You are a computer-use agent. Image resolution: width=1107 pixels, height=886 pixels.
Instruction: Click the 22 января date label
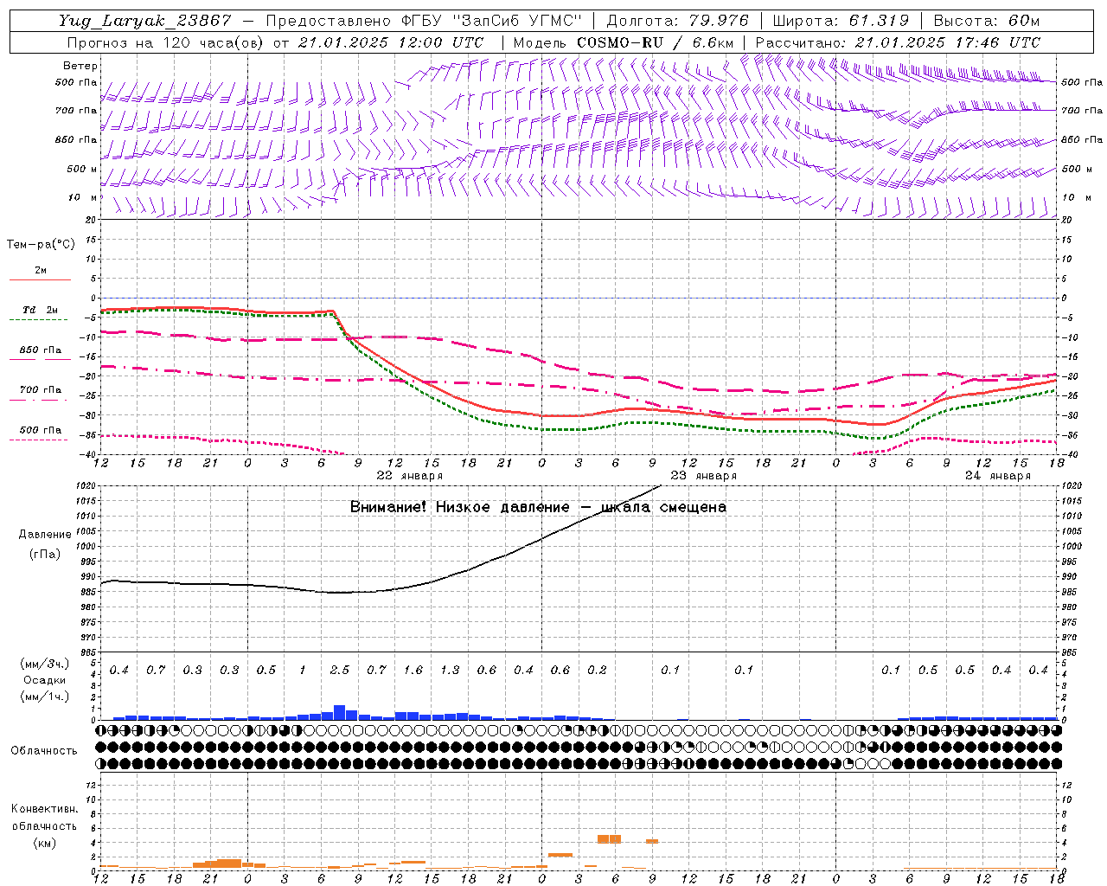click(x=410, y=476)
